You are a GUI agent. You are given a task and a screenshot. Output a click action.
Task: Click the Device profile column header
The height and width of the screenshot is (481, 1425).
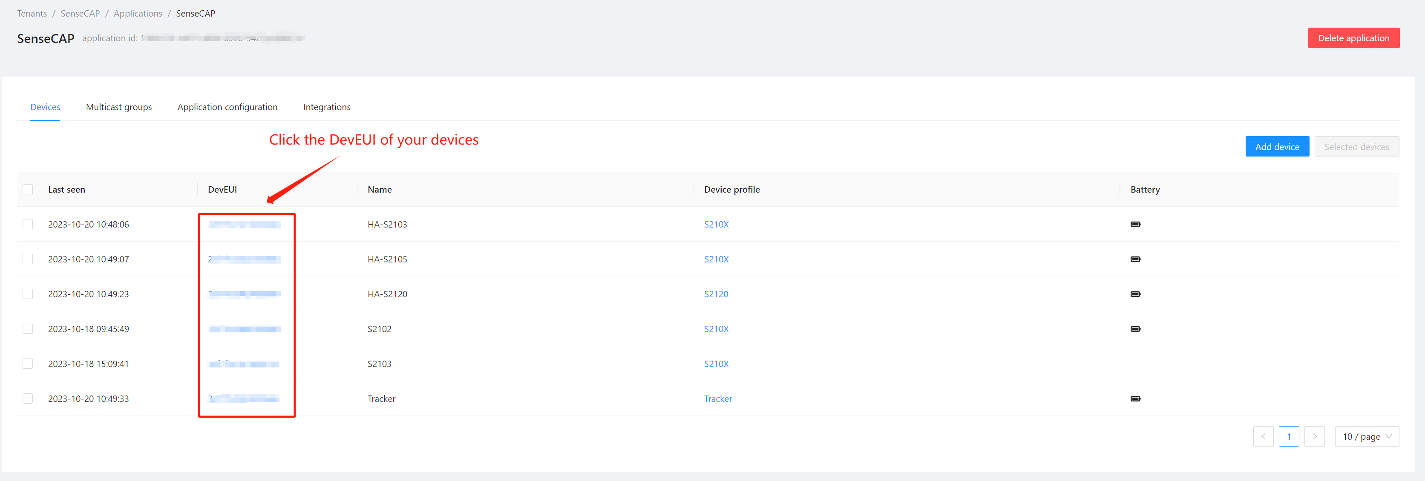click(x=732, y=189)
